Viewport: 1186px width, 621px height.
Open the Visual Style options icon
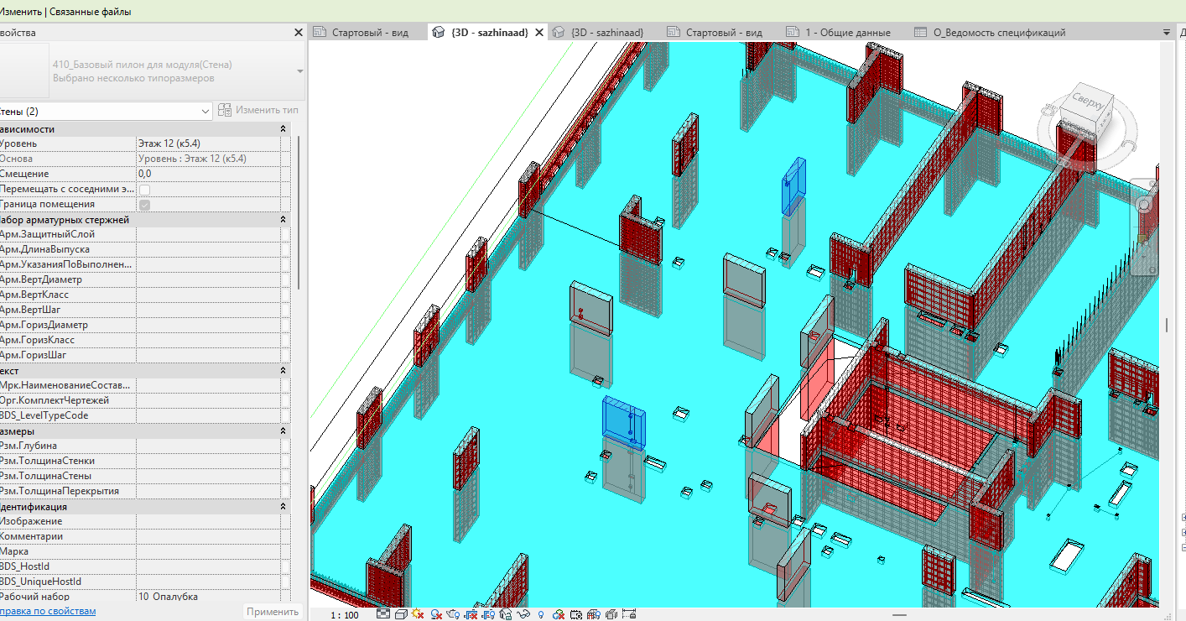point(401,614)
